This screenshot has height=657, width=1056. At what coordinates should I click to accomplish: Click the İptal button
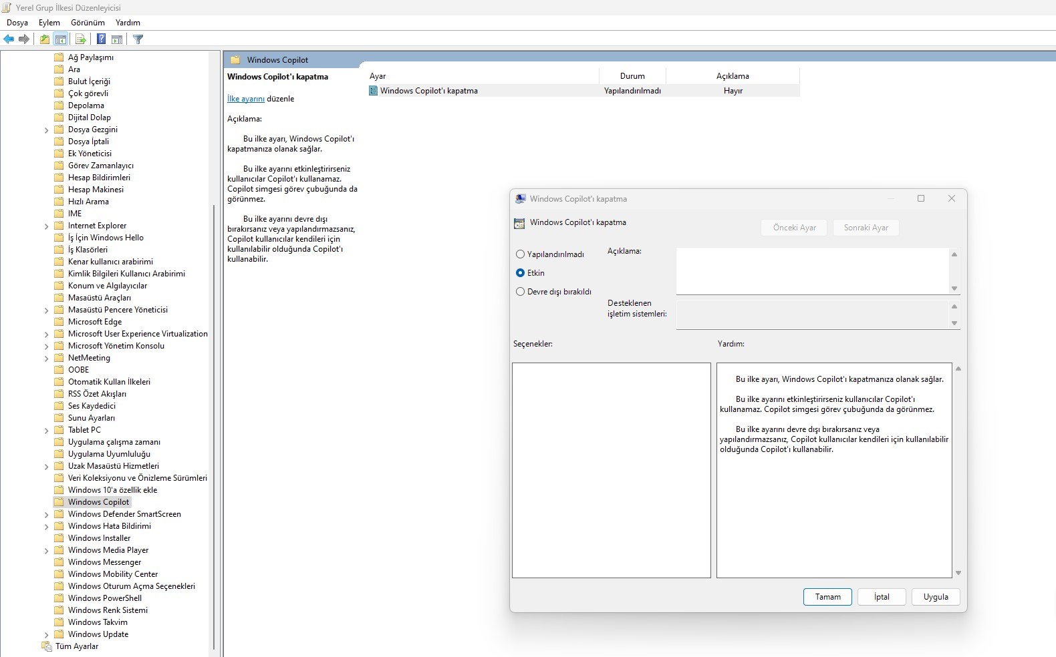pyautogui.click(x=882, y=597)
